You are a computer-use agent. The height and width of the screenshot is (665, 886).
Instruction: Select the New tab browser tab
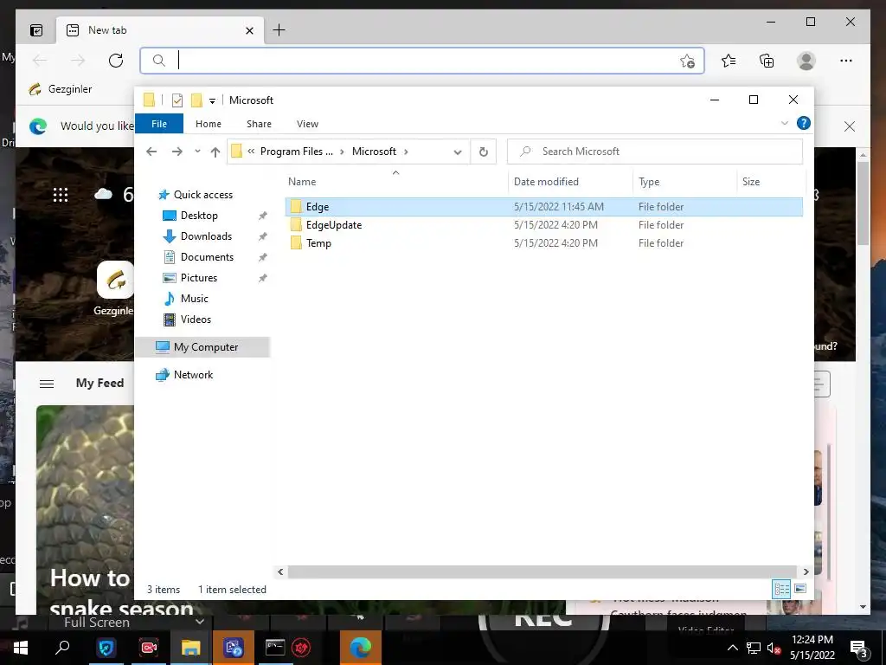(159, 30)
